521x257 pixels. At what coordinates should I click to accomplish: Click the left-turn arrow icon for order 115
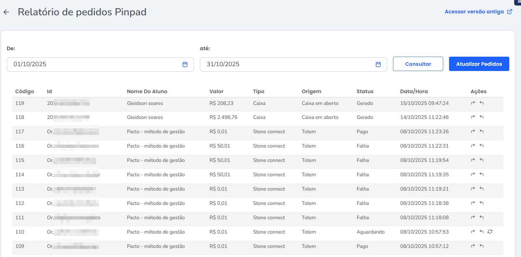[482, 160]
